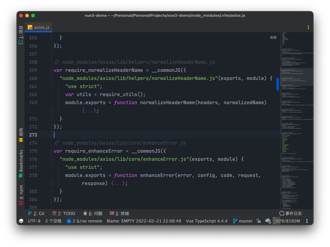The image size is (330, 247).
Task: Click fold end marker at line 272
Action: [x=51, y=127]
